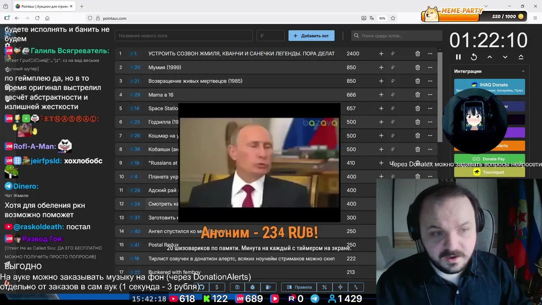Click ₽ icon on Мама в 16 row
The width and height of the screenshot is (542, 305).
(x=393, y=95)
